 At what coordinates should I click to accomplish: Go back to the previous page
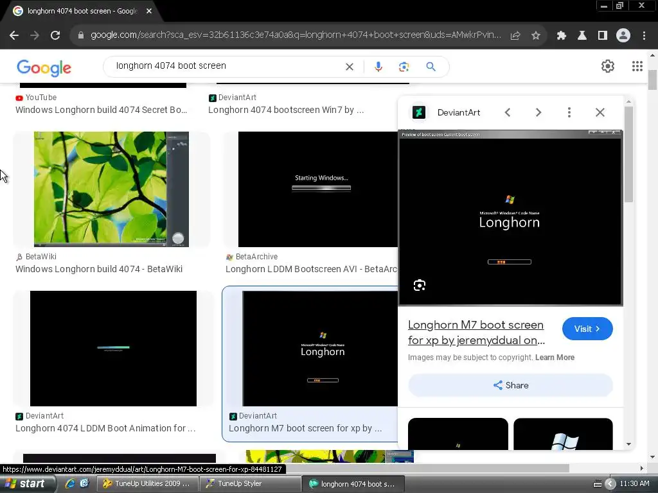tap(14, 35)
